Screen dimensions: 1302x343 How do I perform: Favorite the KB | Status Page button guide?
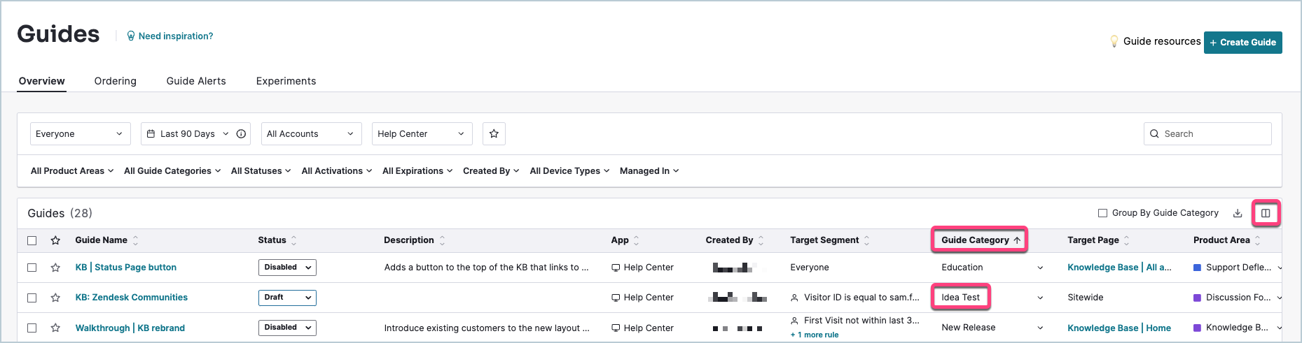55,268
